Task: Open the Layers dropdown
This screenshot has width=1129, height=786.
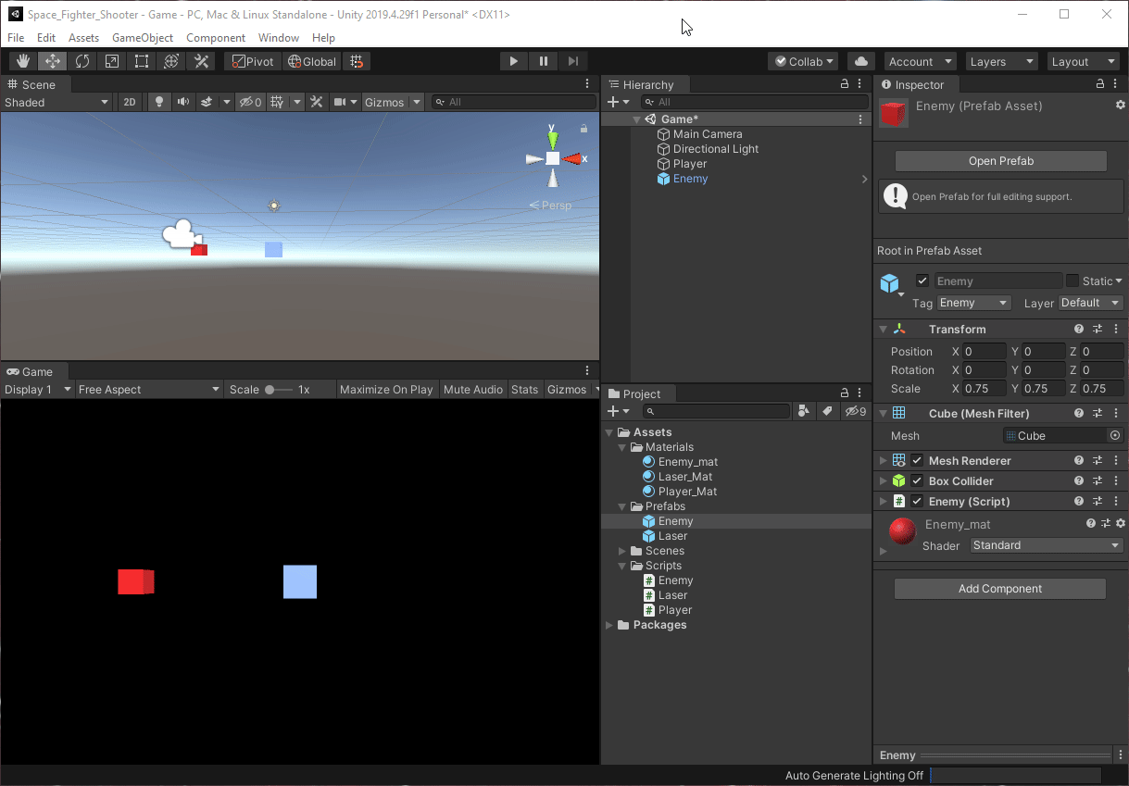Action: [x=1001, y=61]
